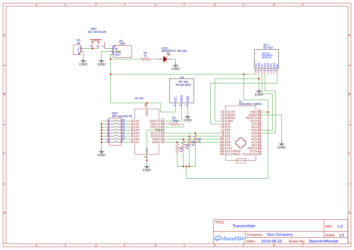
Task: Click the RF-433 transmitter module U3
Action: pyautogui.click(x=181, y=90)
